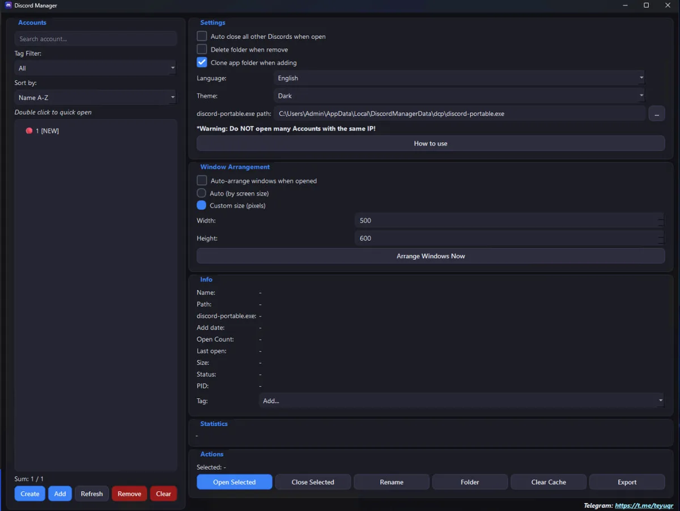Open the Tag Filter dropdown set to All
Viewport: 680px width, 511px height.
tap(96, 68)
